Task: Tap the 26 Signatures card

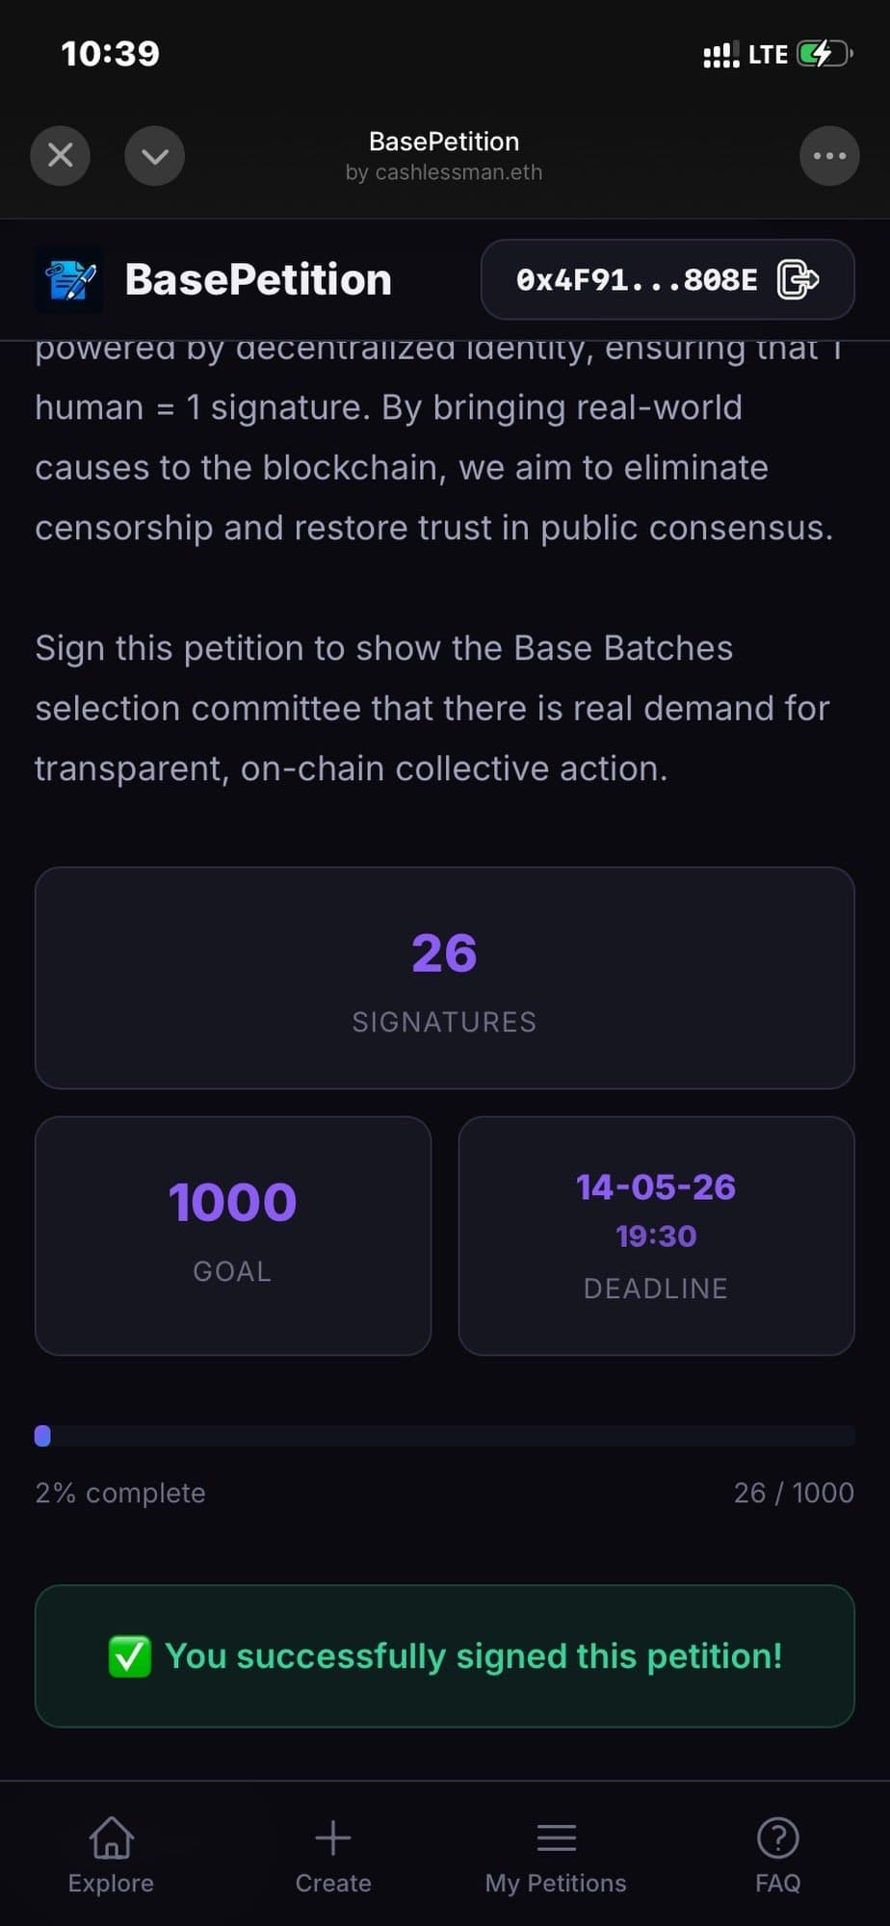Action: pos(444,977)
